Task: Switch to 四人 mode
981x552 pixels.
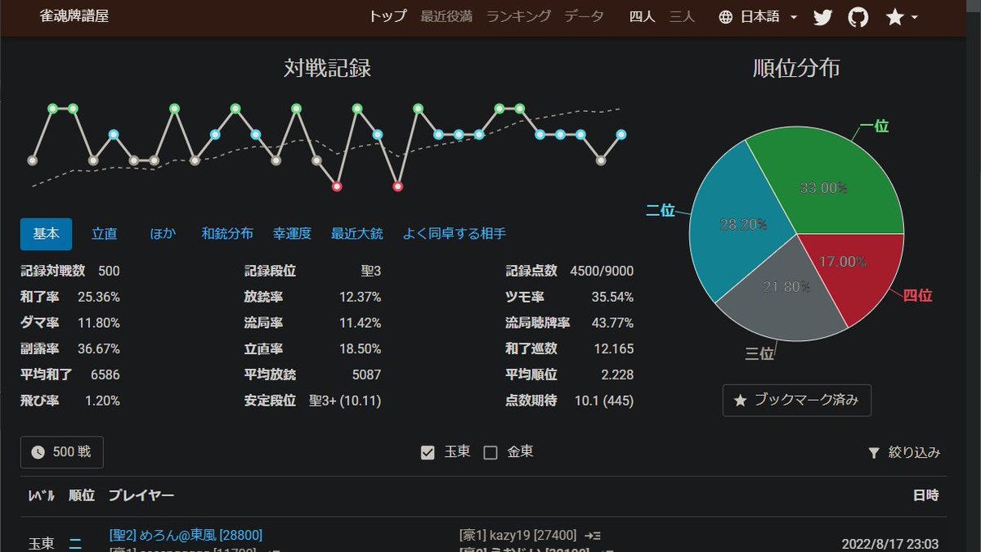Action: pos(643,16)
